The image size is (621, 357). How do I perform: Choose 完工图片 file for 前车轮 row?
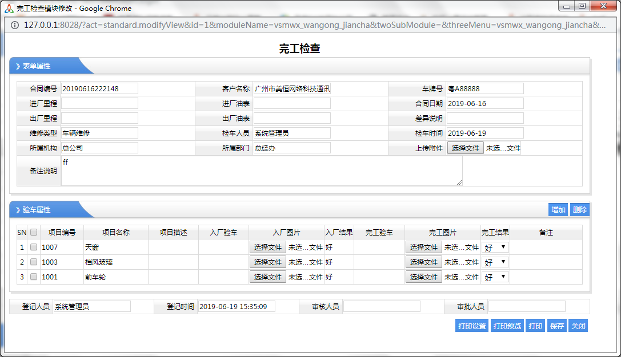click(x=423, y=277)
